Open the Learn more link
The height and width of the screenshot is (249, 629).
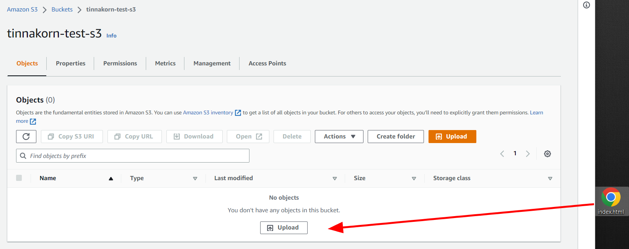(536, 113)
